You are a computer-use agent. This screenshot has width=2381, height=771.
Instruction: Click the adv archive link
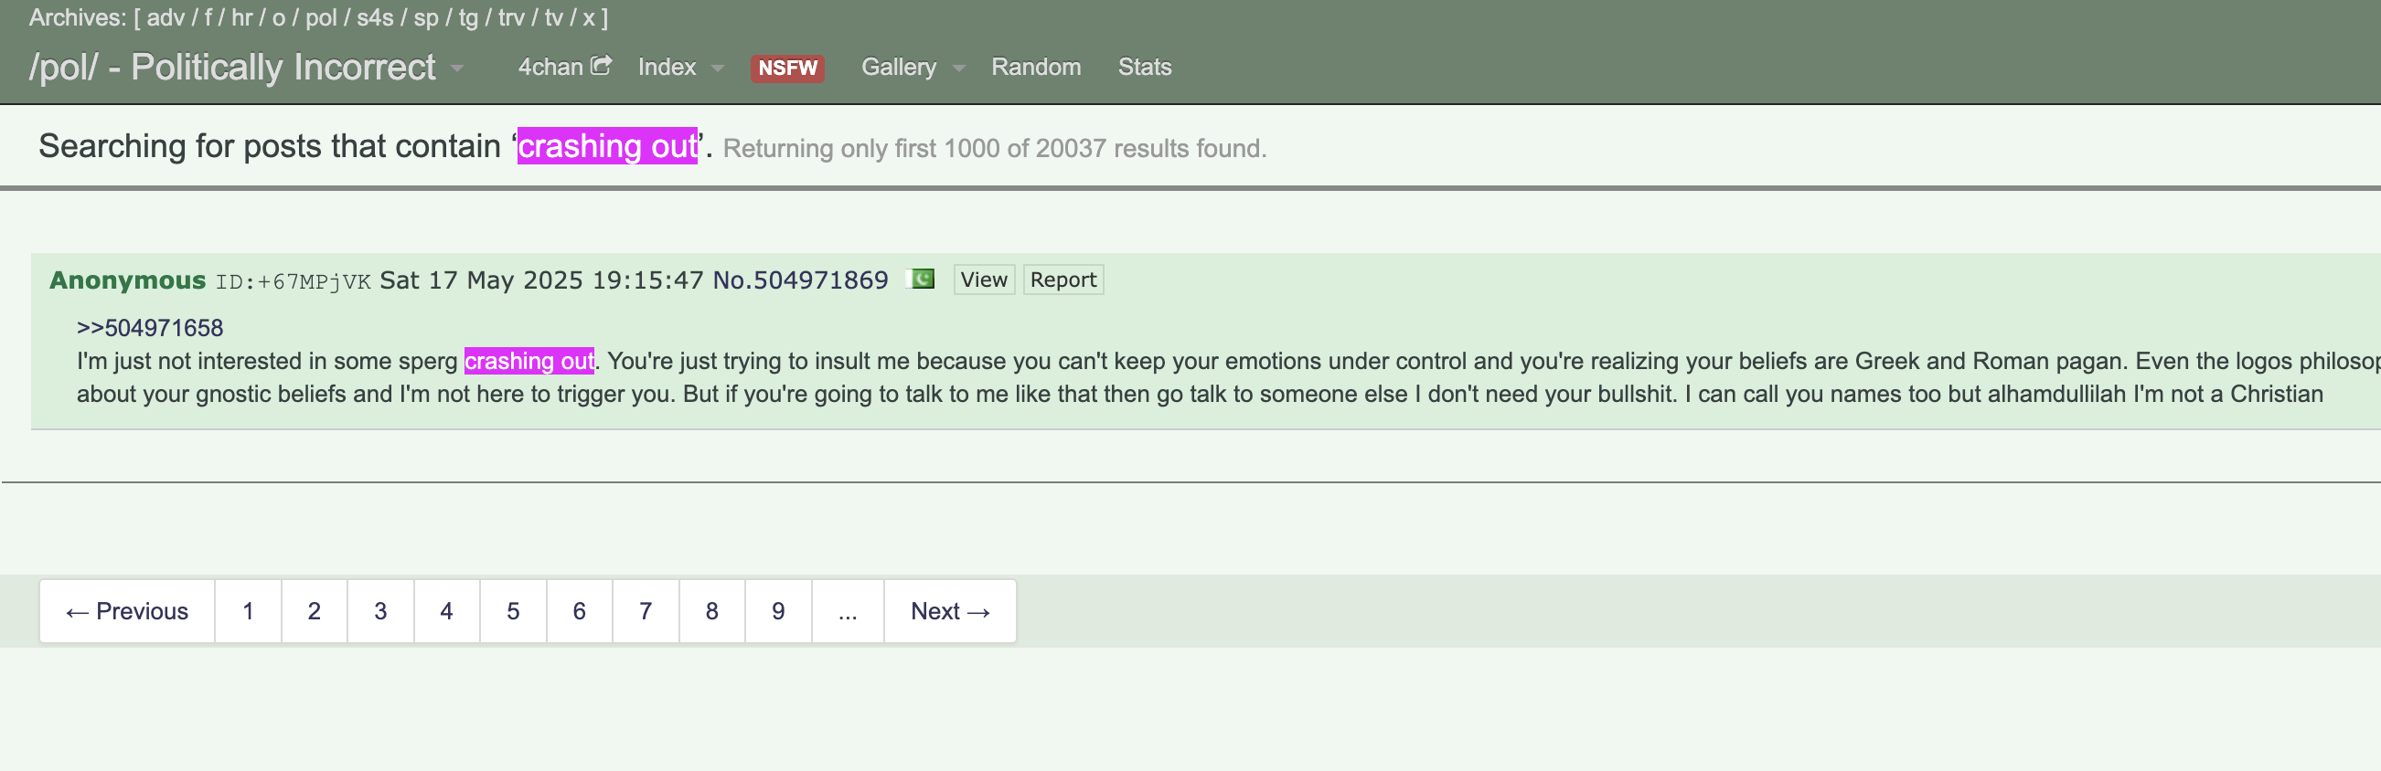pyautogui.click(x=165, y=17)
